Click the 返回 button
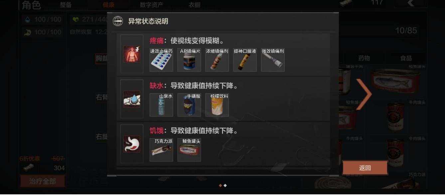Image resolution: width=445 pixels, height=195 pixels. coord(365,168)
